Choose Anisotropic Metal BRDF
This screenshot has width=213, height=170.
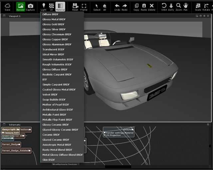point(62,145)
